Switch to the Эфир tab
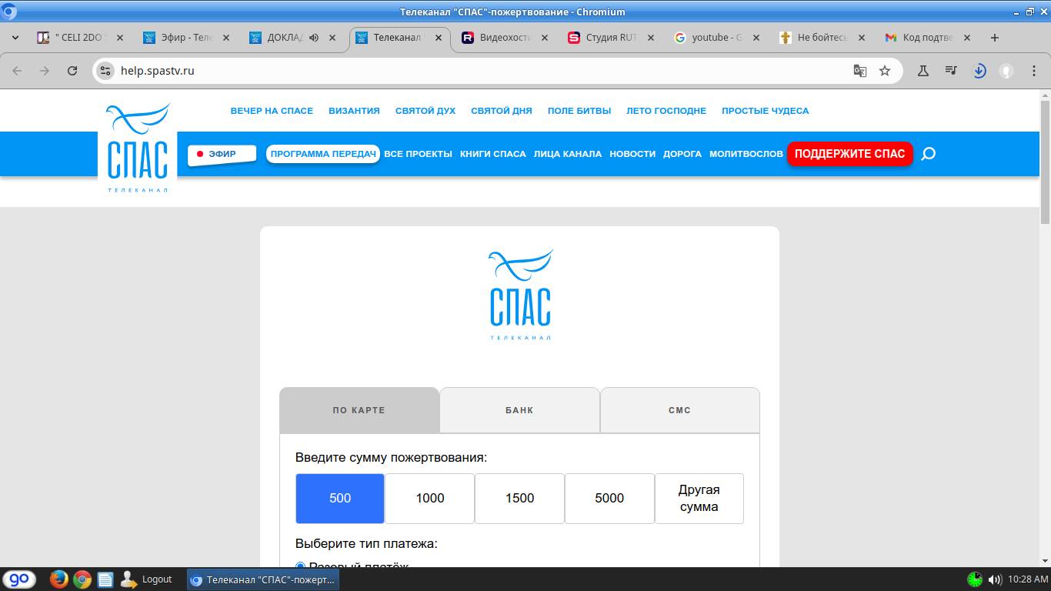The height and width of the screenshot is (591, 1051). pyautogui.click(x=186, y=38)
